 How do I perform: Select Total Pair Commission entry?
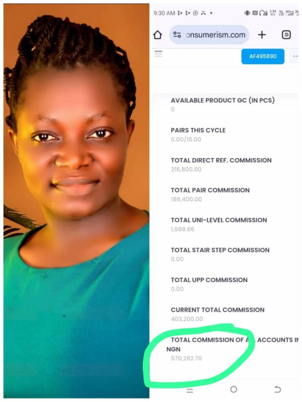(210, 195)
